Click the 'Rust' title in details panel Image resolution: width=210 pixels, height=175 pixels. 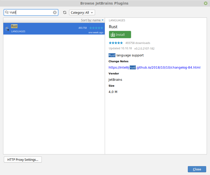click(x=113, y=27)
